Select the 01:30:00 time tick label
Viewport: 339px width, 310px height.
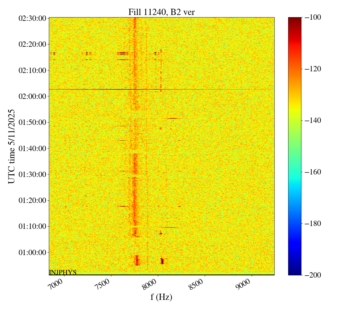[32, 174]
